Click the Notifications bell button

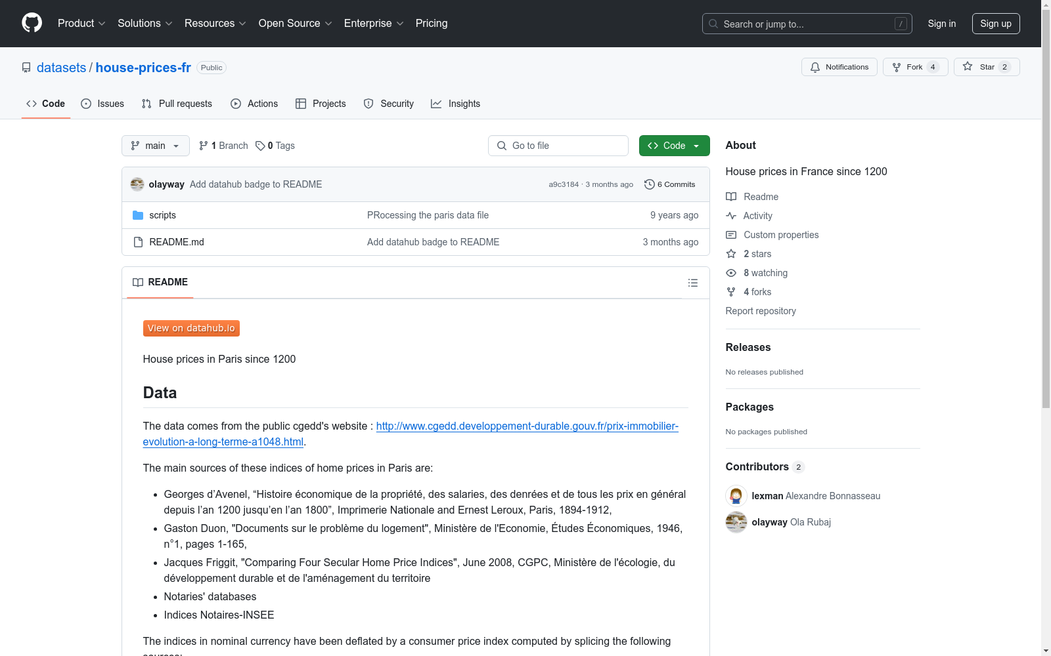(839, 67)
